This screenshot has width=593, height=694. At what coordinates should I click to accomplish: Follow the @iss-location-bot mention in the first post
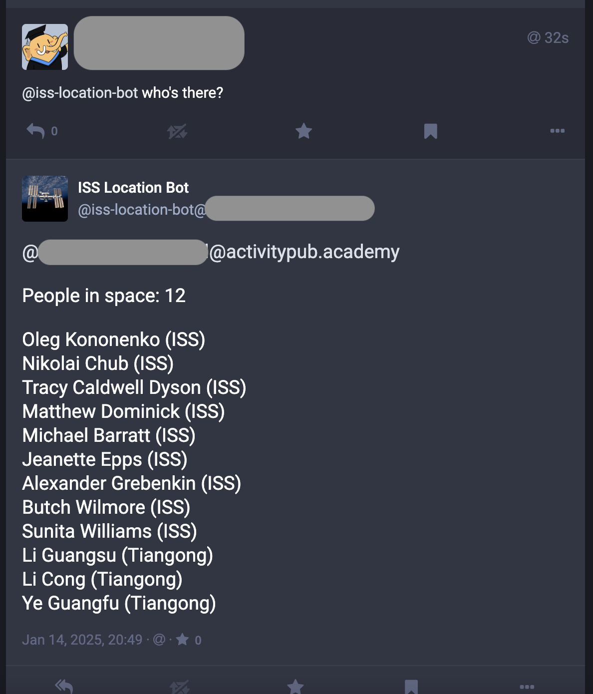(80, 93)
